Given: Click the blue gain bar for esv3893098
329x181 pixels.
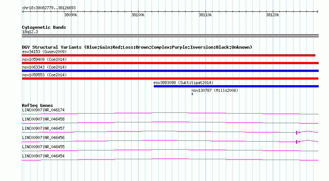Looking at the screenshot, I should 236,86.
